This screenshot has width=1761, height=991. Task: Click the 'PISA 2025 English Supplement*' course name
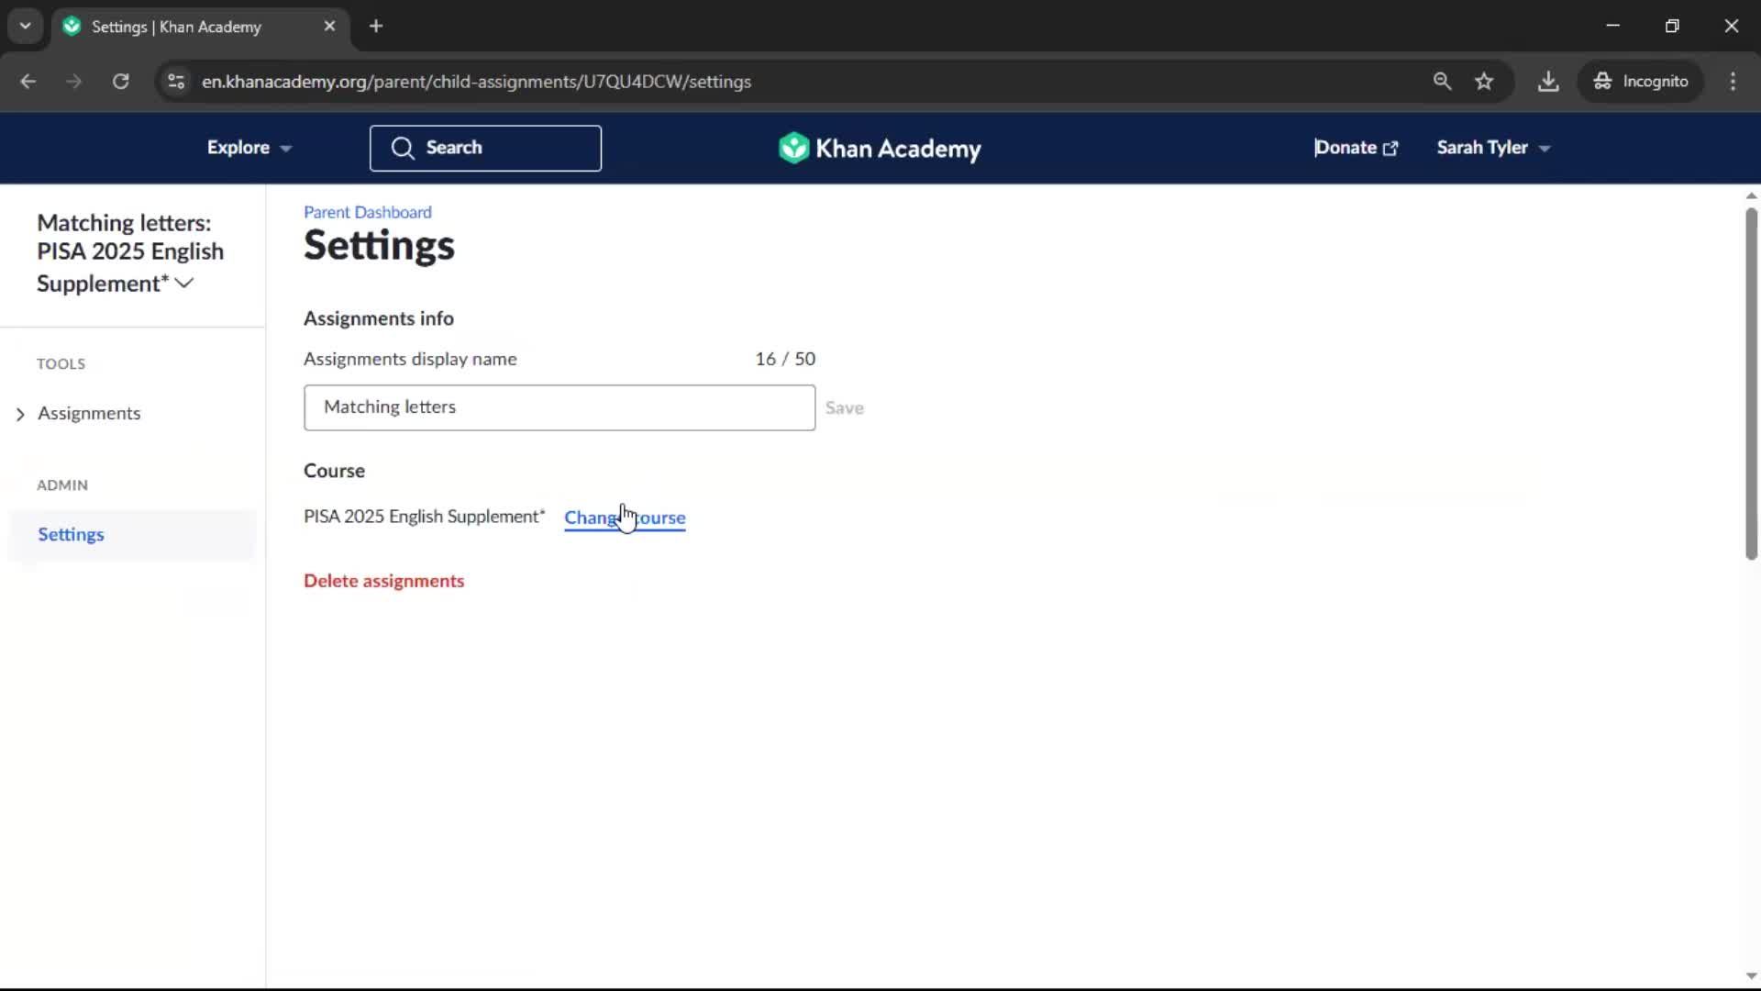pyautogui.click(x=425, y=517)
